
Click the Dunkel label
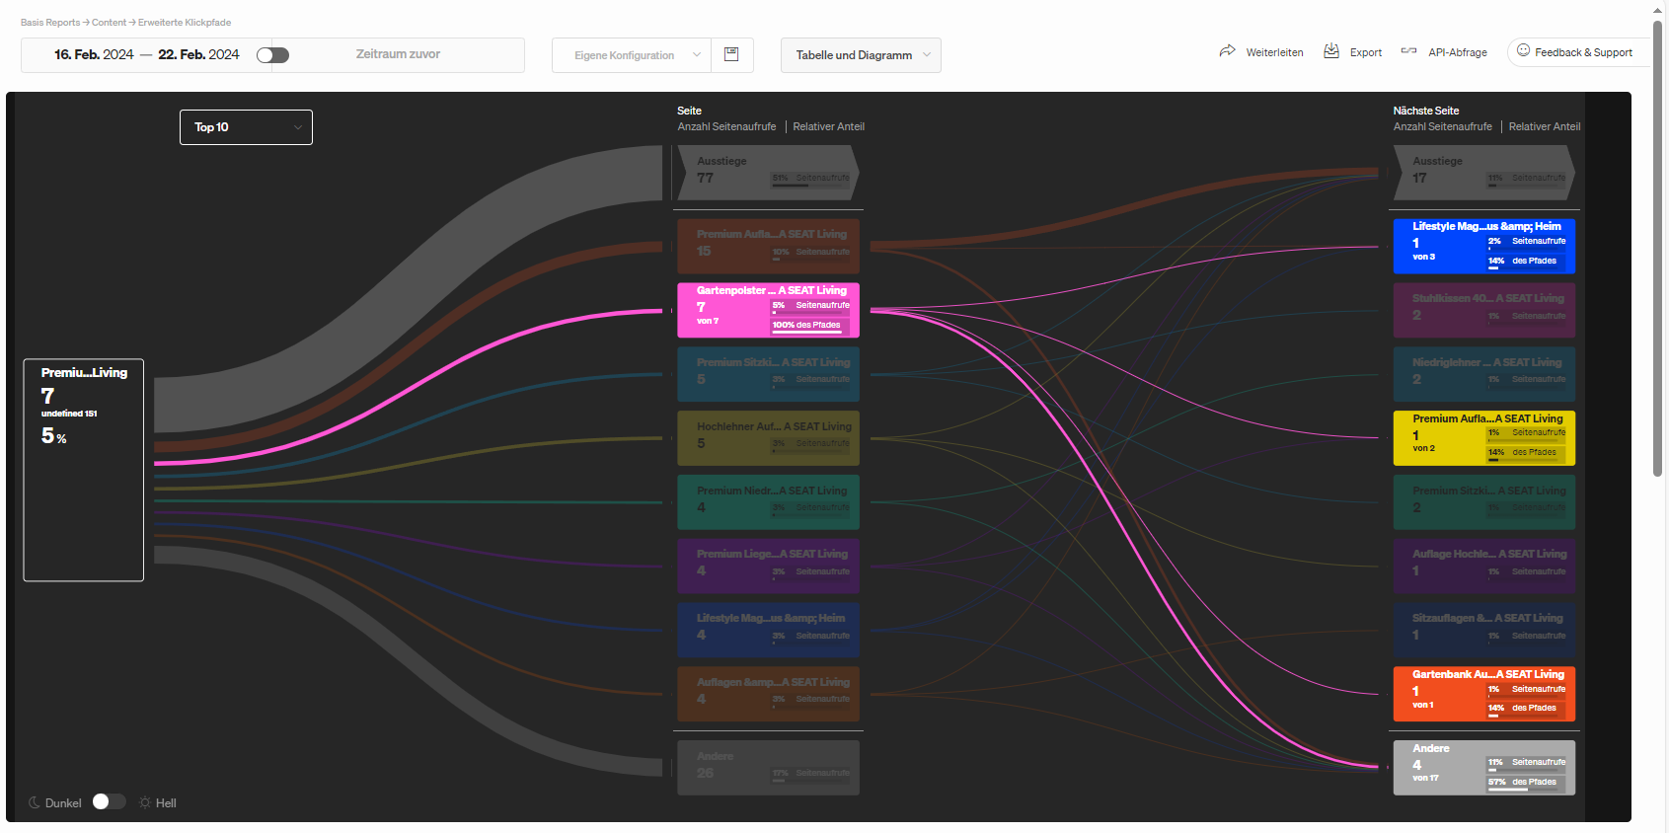(63, 803)
